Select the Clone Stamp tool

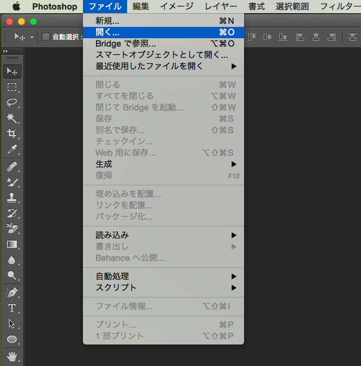click(12, 198)
